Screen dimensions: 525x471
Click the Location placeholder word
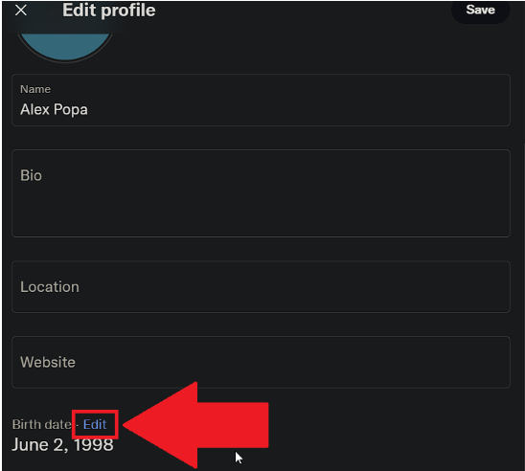pyautogui.click(x=50, y=287)
